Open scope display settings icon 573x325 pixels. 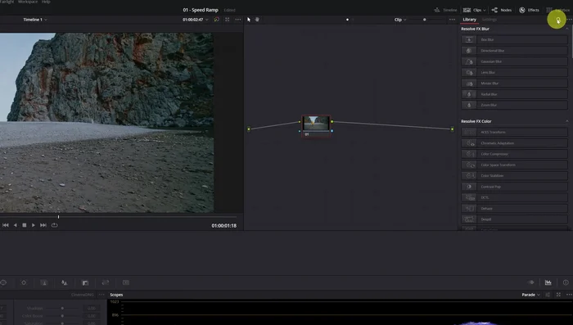(x=548, y=295)
